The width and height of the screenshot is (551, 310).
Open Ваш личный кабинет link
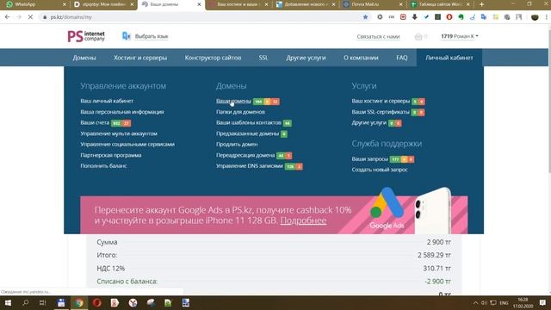[x=107, y=101]
